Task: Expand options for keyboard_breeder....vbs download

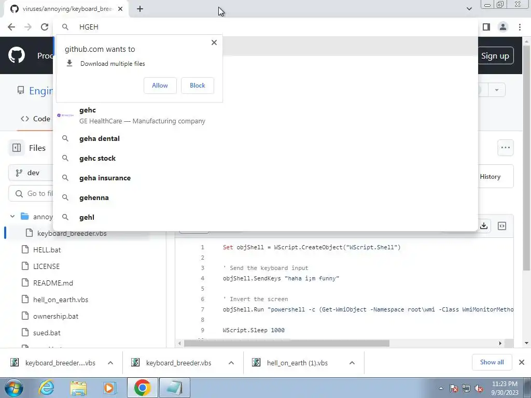Action: [110, 363]
